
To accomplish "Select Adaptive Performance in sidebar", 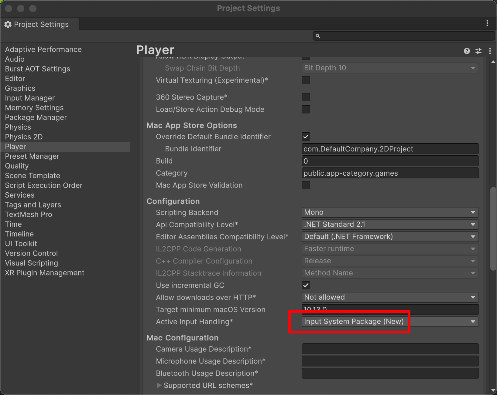I will (x=43, y=49).
